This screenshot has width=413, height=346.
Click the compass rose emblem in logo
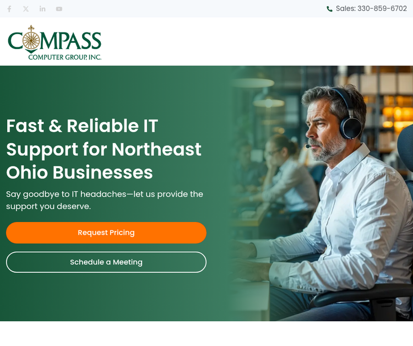click(31, 40)
